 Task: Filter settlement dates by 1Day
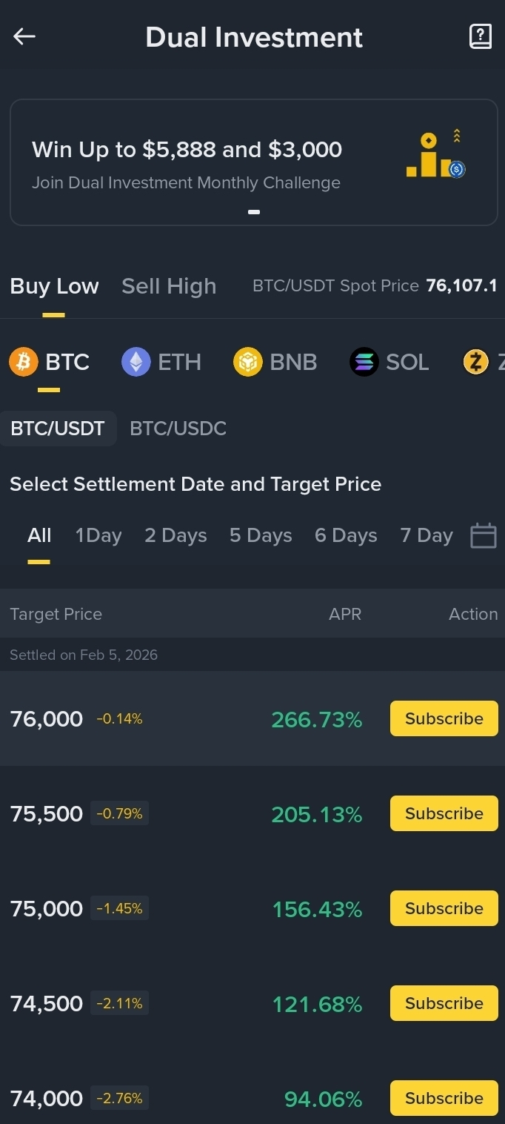(98, 535)
